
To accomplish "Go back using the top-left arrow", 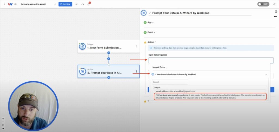I will tap(4, 4).
